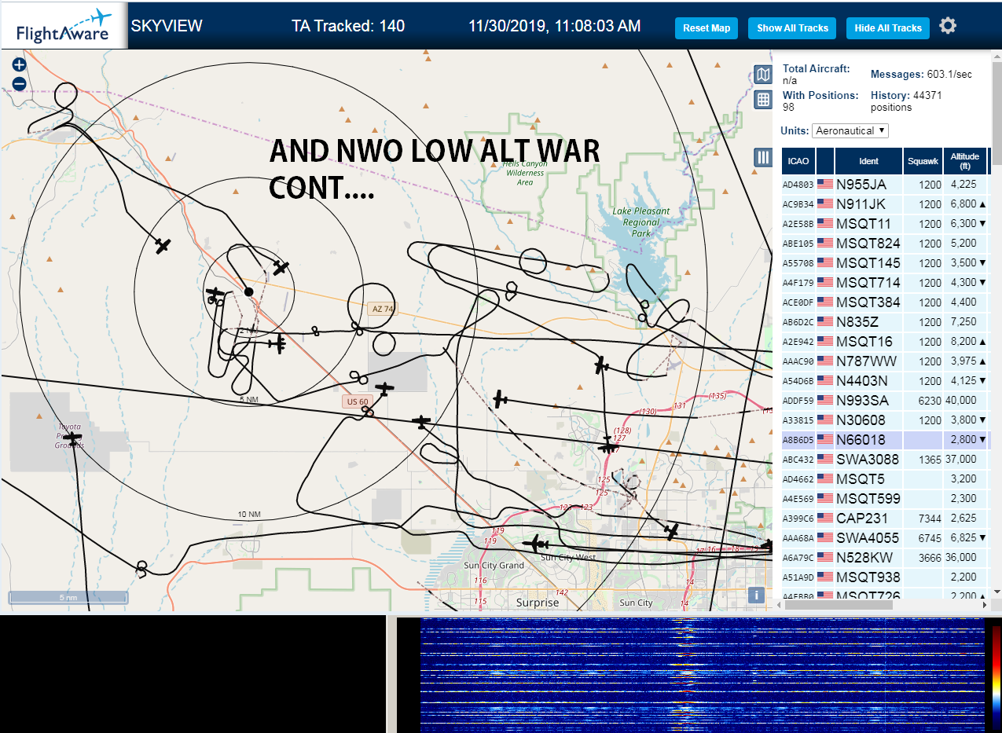Screen dimensions: 1002x733
Task: Sort table by ICAO column header
Action: (x=798, y=161)
